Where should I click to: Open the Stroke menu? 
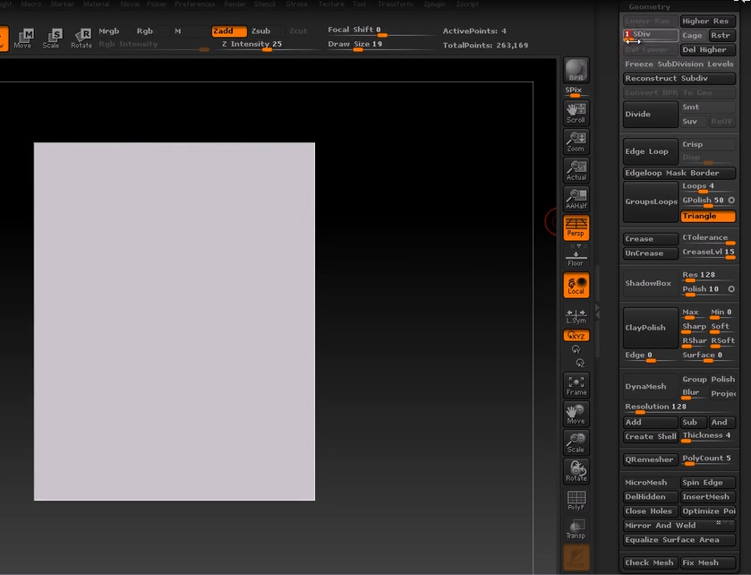(x=296, y=4)
